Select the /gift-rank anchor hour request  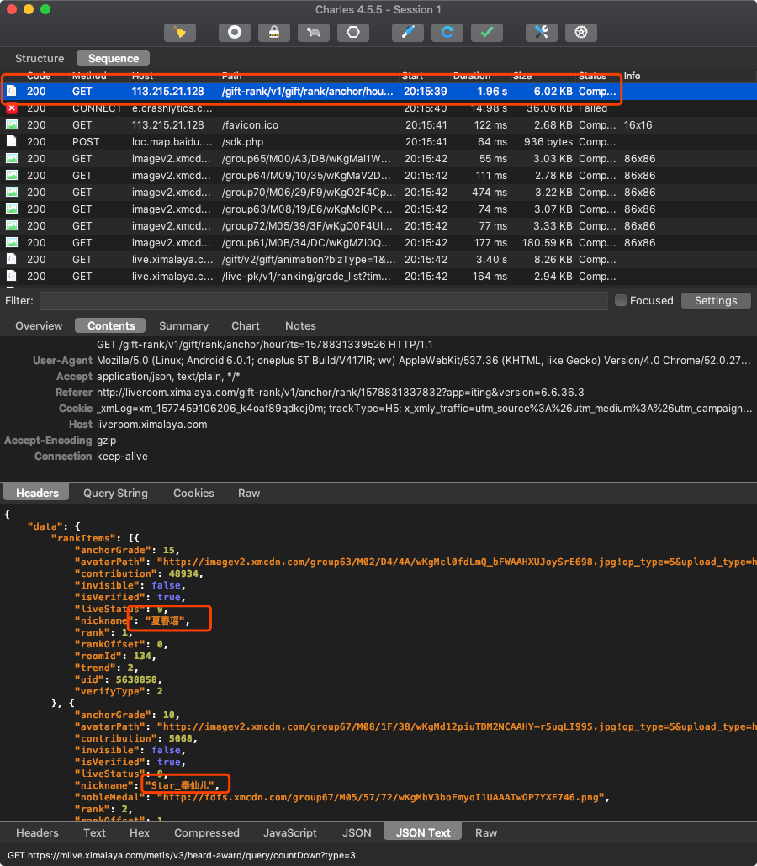[x=378, y=91]
